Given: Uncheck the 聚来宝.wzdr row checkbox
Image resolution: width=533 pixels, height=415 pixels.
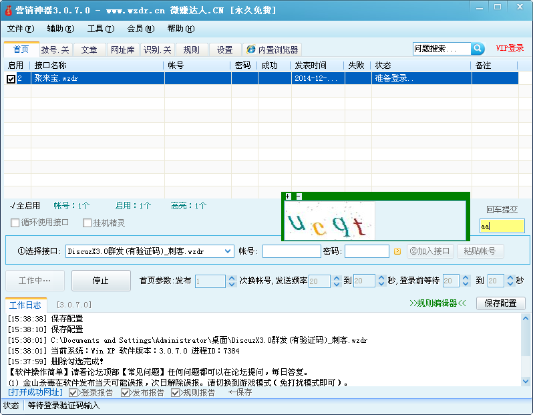Looking at the screenshot, I should [11, 79].
